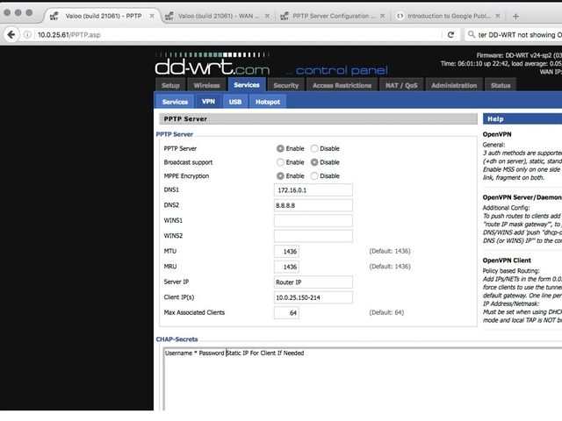
Task: Enable Broadcast support radio option
Action: 280,162
